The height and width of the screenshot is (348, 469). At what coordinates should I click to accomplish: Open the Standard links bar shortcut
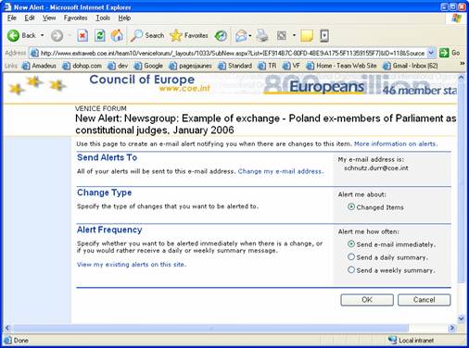coord(234,66)
